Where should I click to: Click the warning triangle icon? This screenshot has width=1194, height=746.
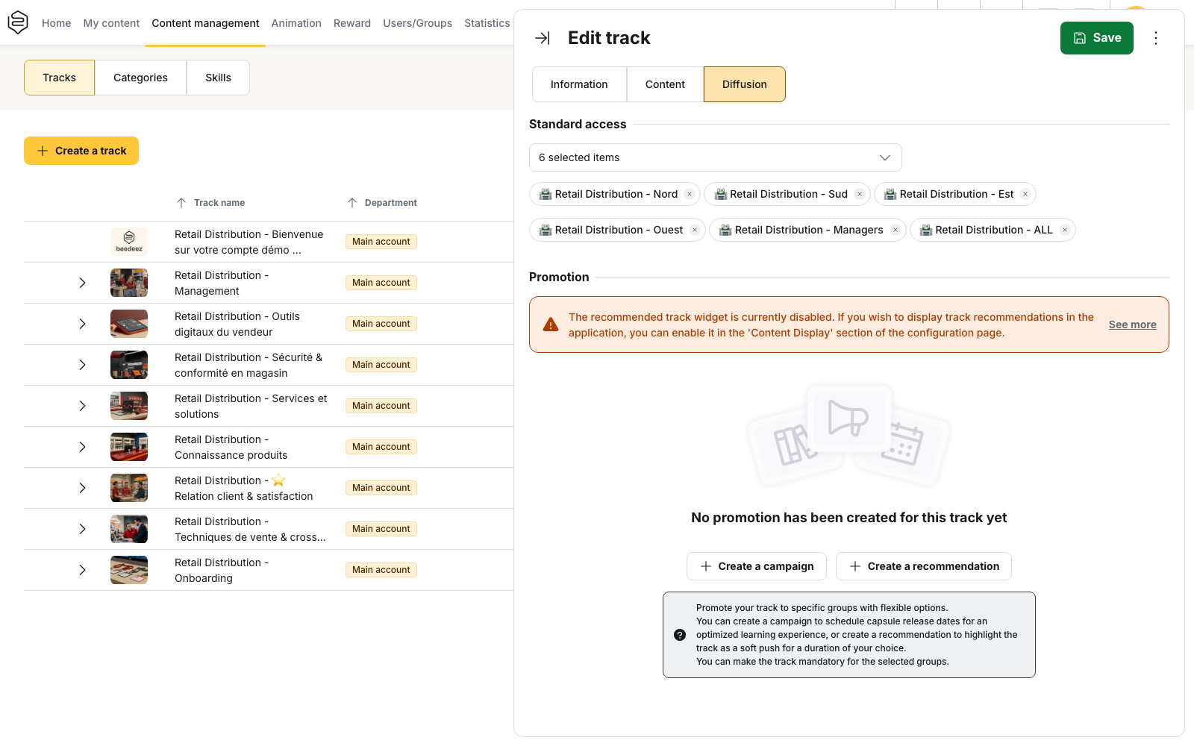551,325
